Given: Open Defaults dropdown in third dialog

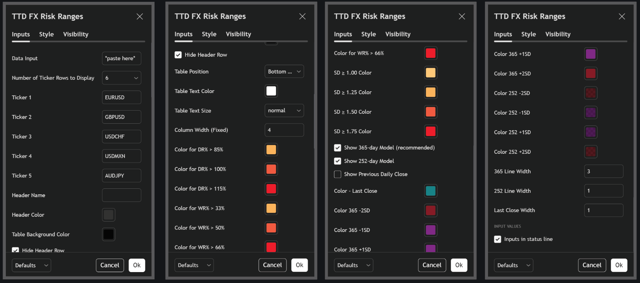Looking at the screenshot, I should coord(354,265).
